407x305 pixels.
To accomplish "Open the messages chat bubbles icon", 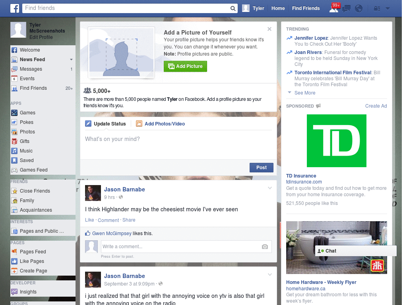I will tap(346, 9).
